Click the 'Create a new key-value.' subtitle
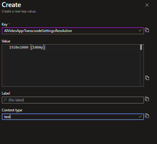Image resolution: width=157 pixels, height=144 pixels. point(19,11)
